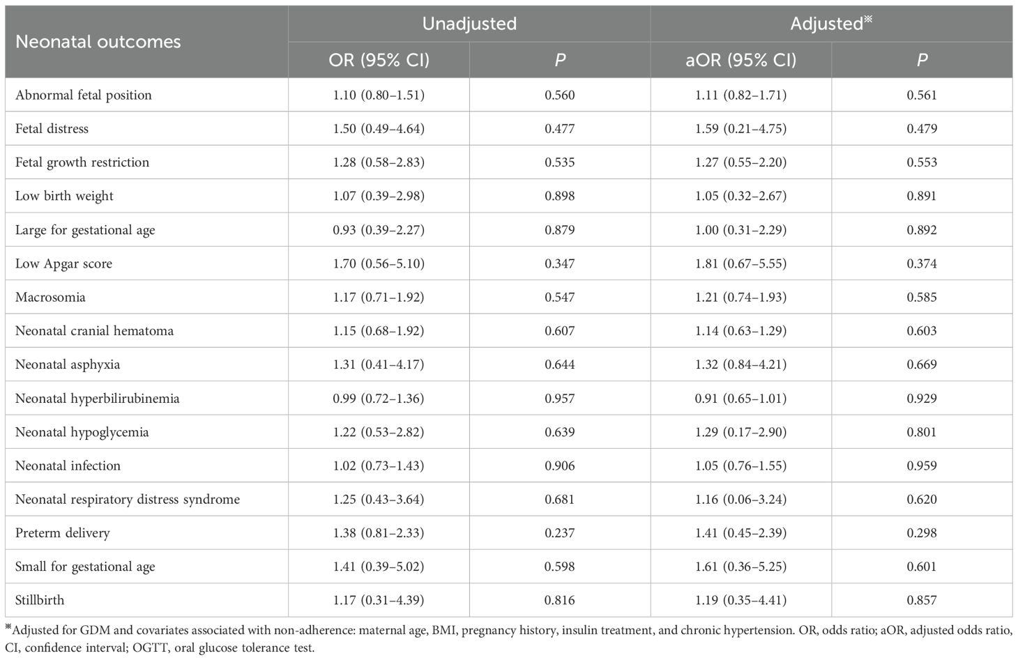The height and width of the screenshot is (660, 1018).
Task: Click the 'Neonatal cranial hematoma' row label
Action: point(94,330)
